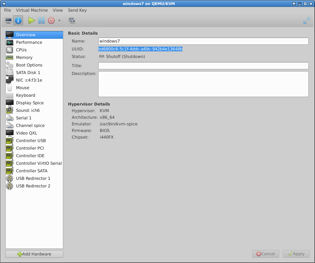Open SATA Disk 1 settings
Viewport: 315px width, 263px height.
click(x=34, y=72)
